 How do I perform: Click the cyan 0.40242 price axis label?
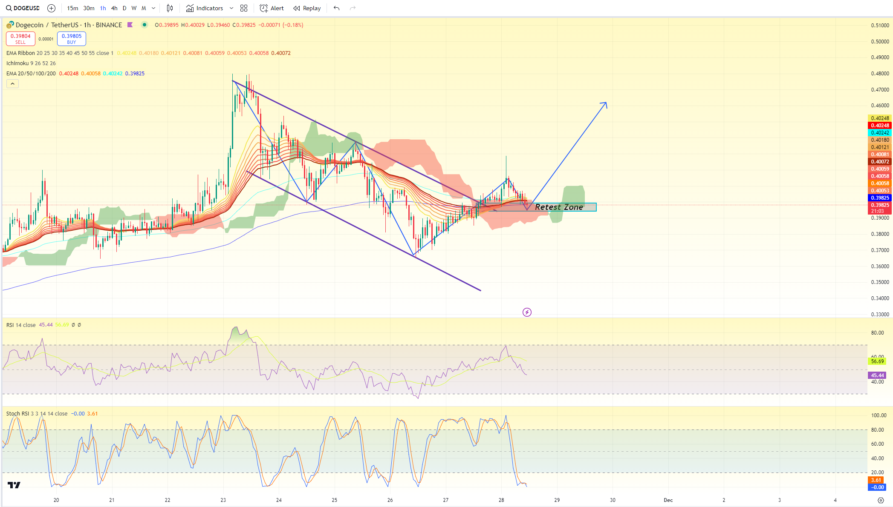pos(880,133)
